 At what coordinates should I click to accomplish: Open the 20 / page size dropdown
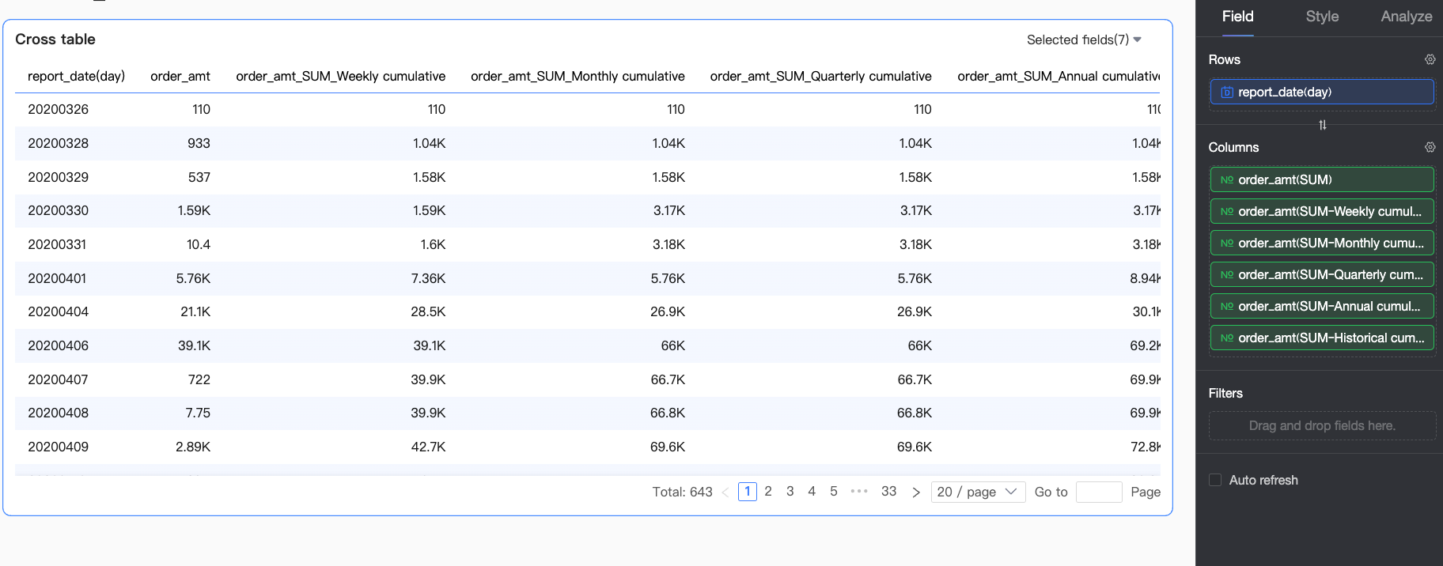click(x=978, y=492)
